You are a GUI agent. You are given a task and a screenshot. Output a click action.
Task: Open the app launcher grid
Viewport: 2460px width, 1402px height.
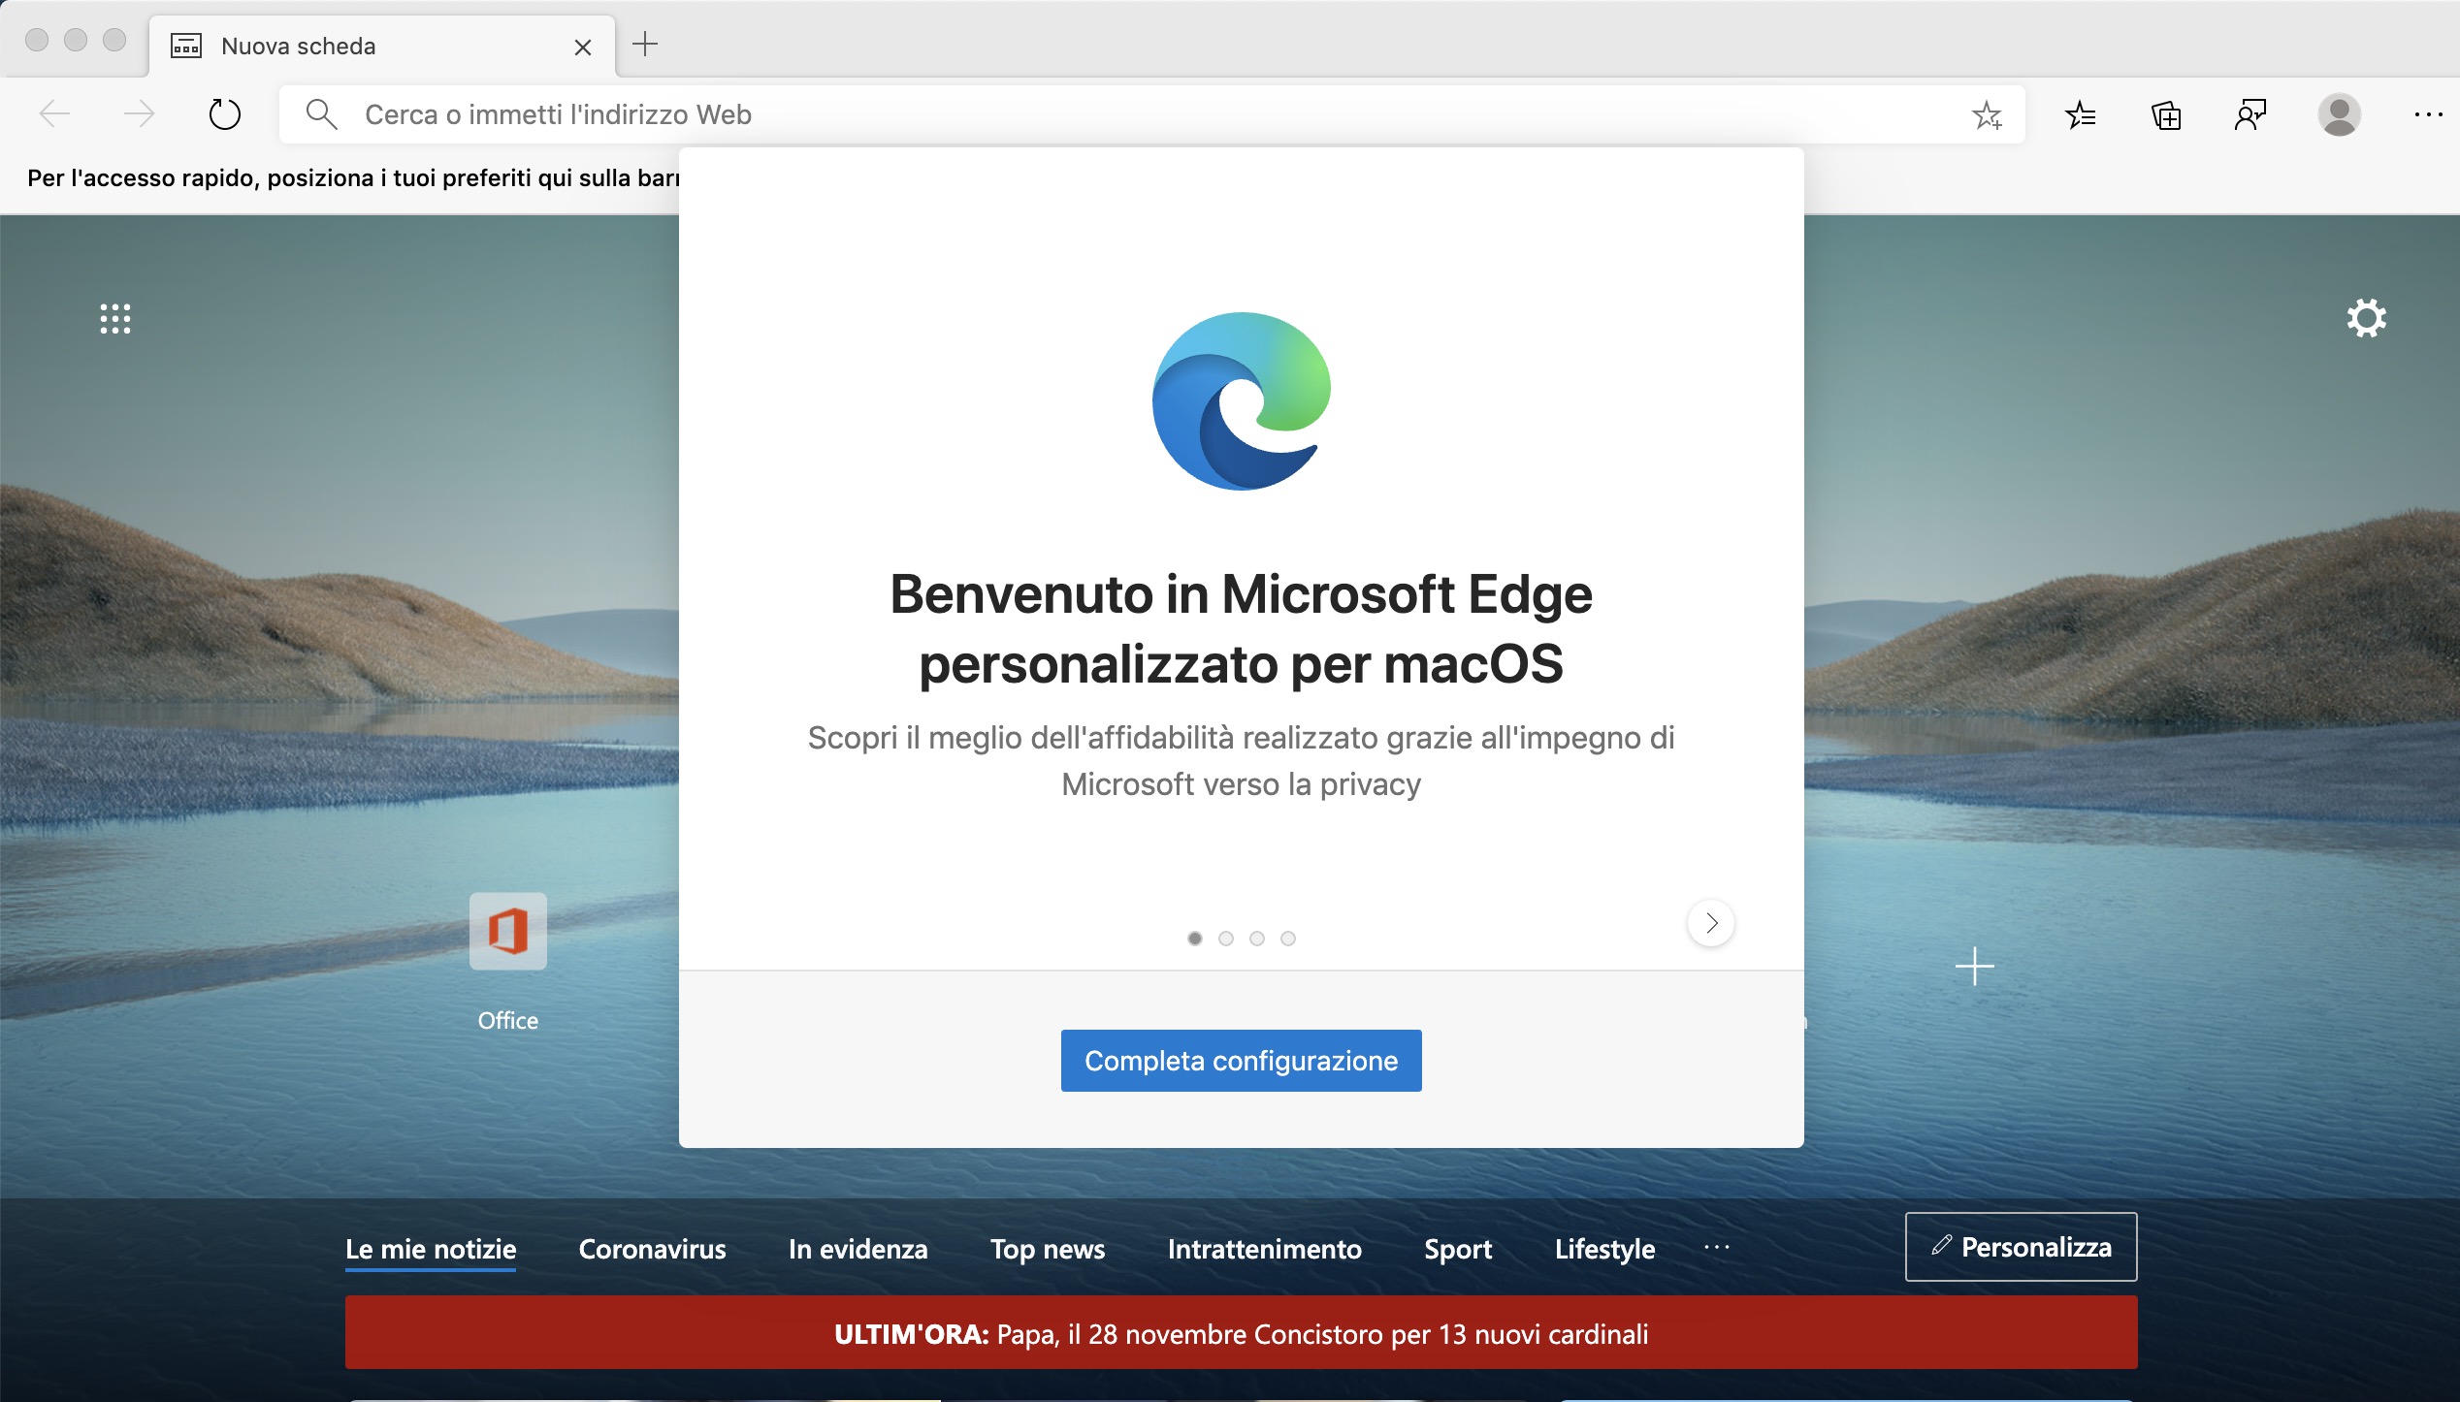(x=114, y=318)
